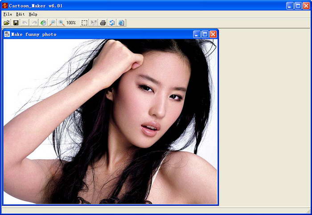Print the image with the printer icon

(x=103, y=23)
